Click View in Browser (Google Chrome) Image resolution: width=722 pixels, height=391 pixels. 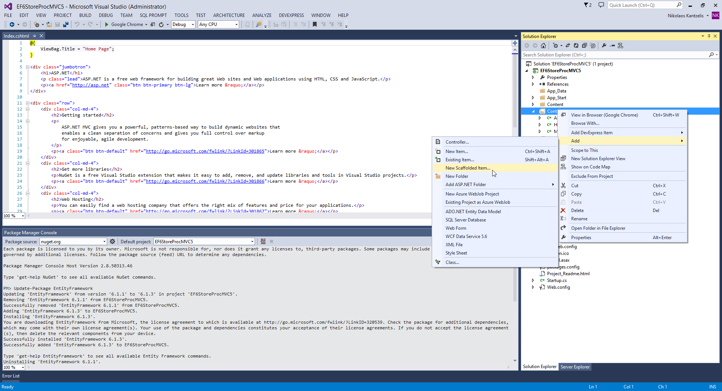pos(623,115)
